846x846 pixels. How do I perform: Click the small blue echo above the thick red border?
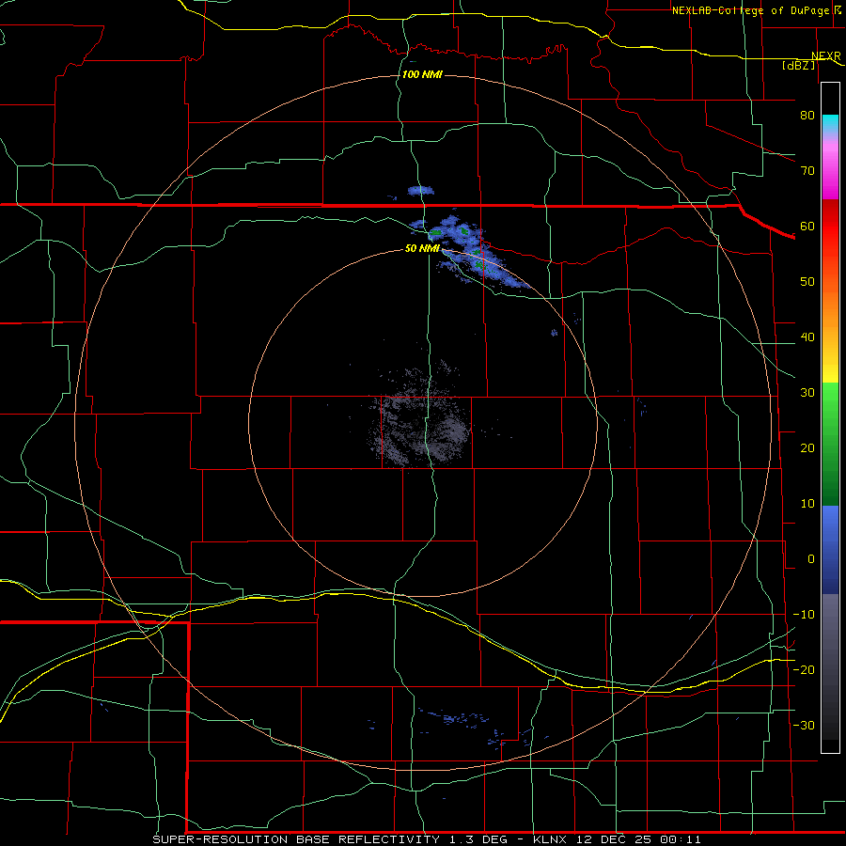click(x=421, y=191)
